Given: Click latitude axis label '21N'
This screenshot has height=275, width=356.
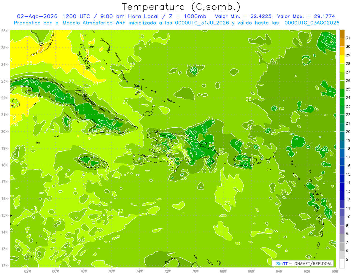Looking at the screenshot, I should point(4,115).
